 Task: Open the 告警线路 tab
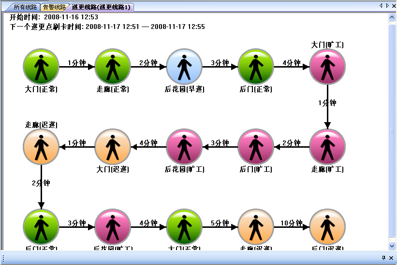pos(54,7)
